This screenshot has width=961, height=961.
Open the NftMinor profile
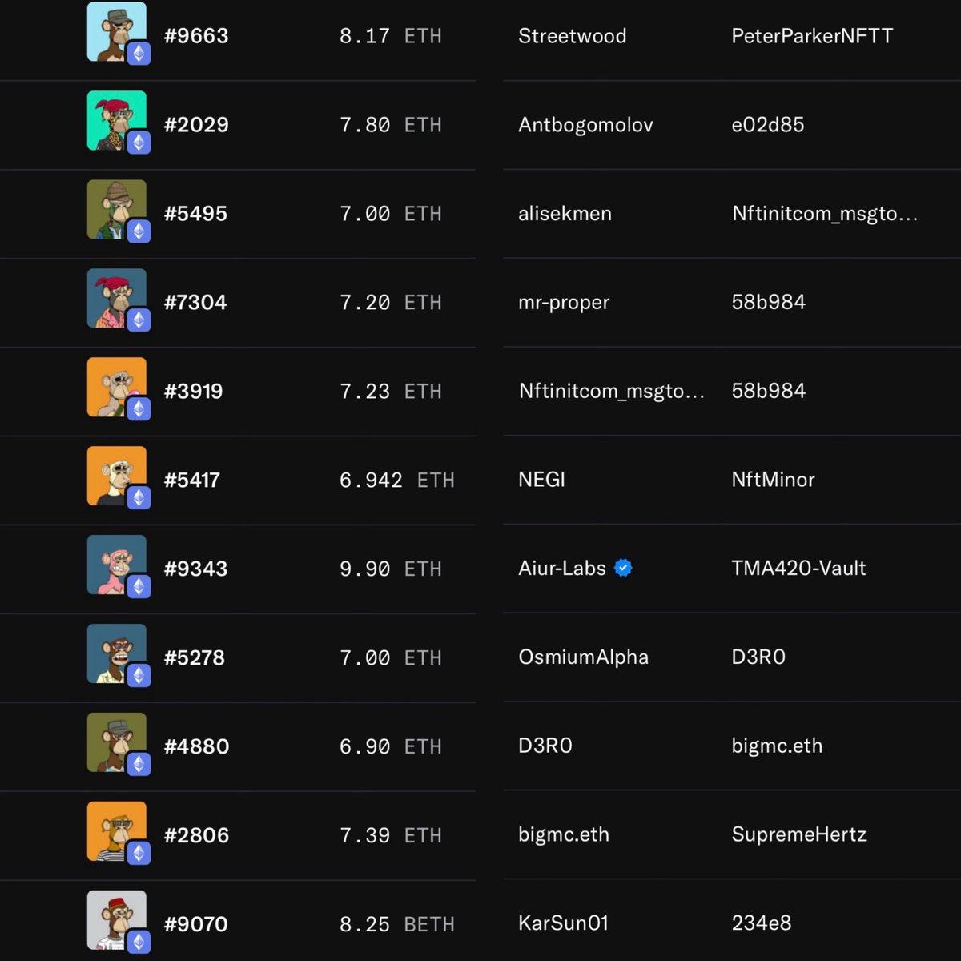click(x=773, y=480)
